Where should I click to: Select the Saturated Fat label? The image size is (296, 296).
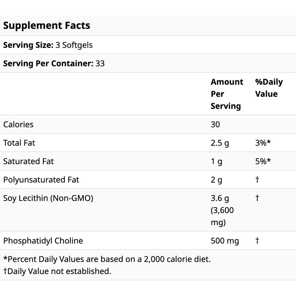[x=28, y=161]
